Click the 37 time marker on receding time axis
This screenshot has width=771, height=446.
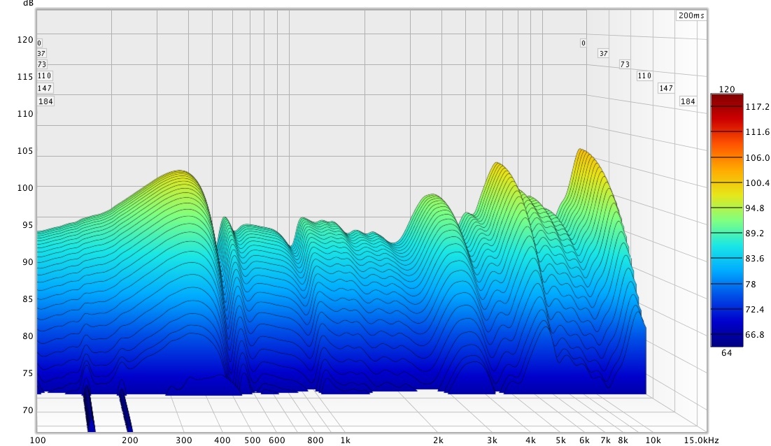click(603, 53)
